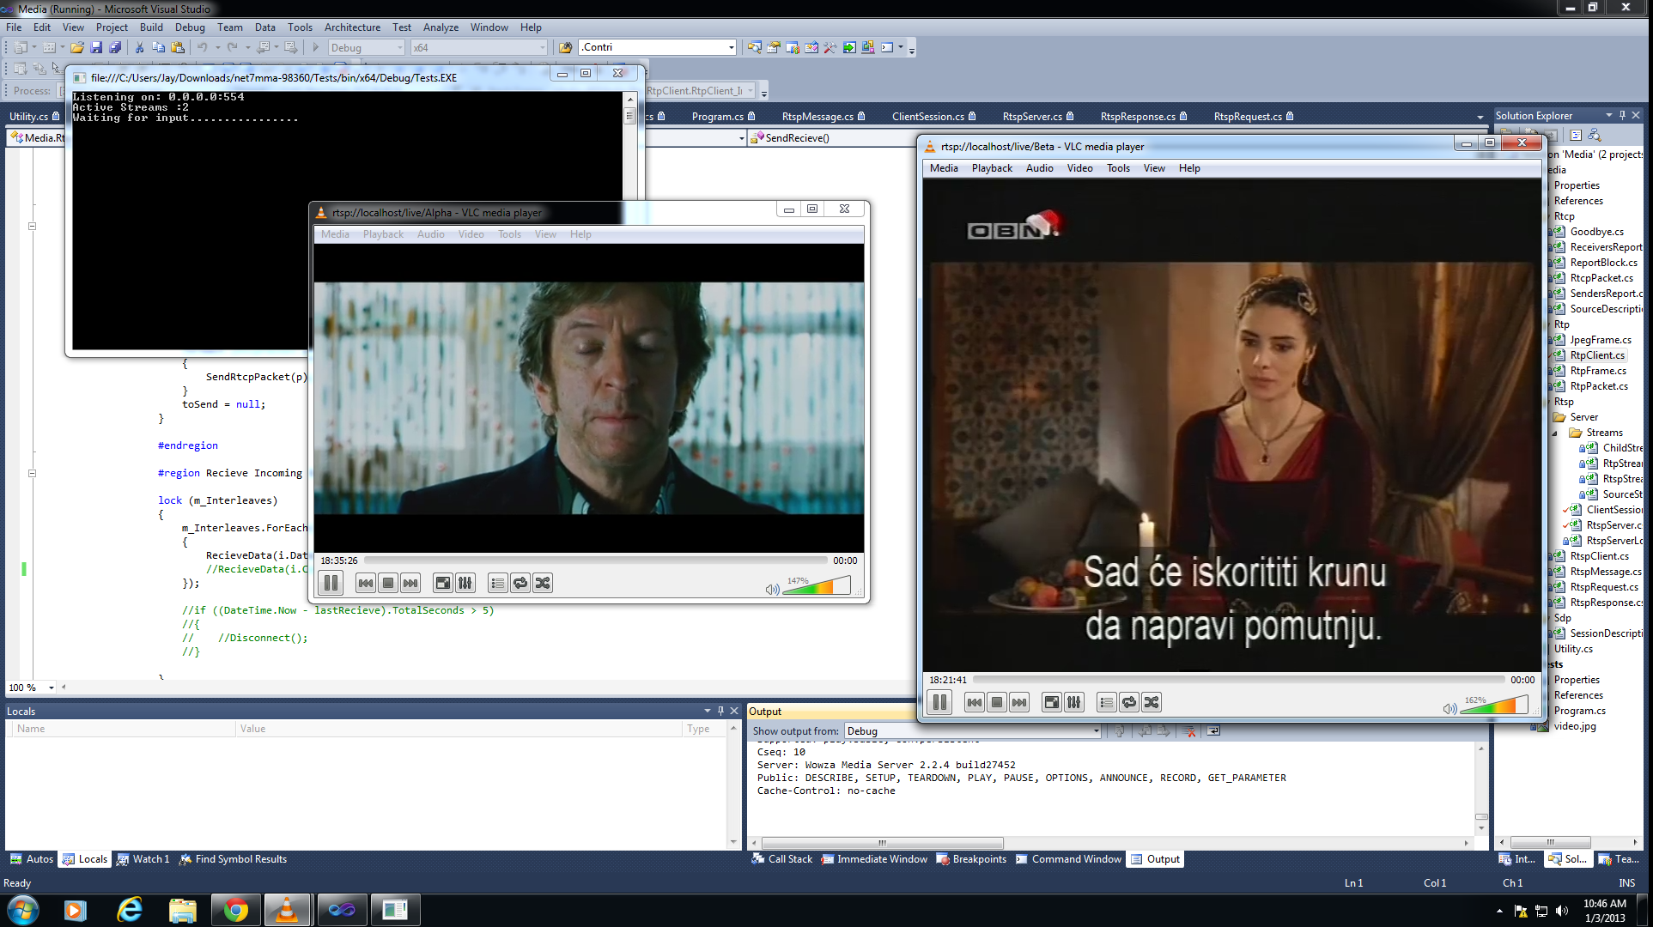Viewport: 1653px width, 927px height.
Task: Toggle word wrap in Output window
Action: pyautogui.click(x=1213, y=731)
